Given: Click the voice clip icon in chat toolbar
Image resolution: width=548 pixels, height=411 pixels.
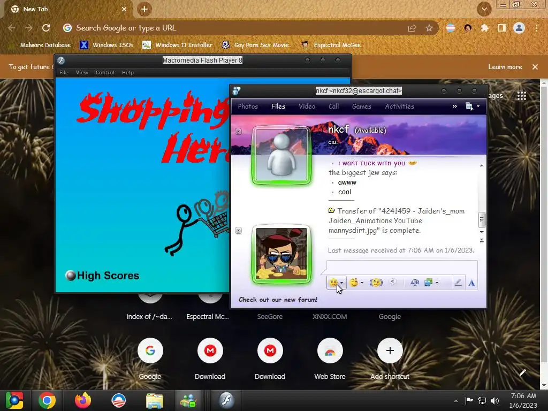Looking at the screenshot, I should pyautogui.click(x=393, y=283).
